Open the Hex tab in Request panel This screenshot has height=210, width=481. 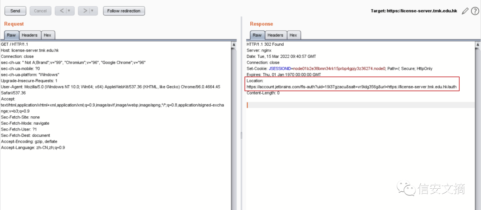[48, 35]
